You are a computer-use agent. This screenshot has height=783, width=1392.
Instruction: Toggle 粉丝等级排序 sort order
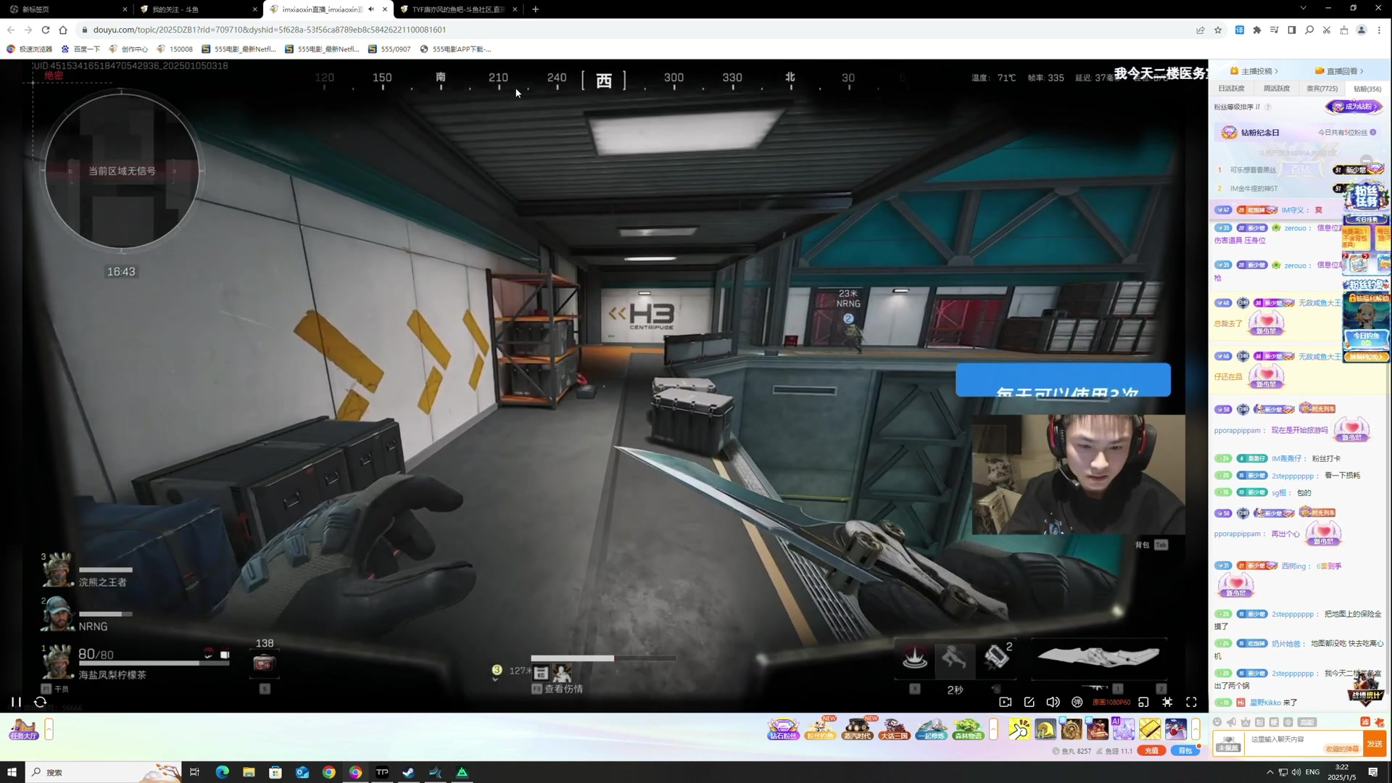pos(1235,107)
